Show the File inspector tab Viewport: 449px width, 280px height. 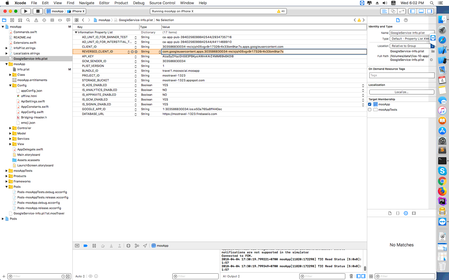point(398,20)
